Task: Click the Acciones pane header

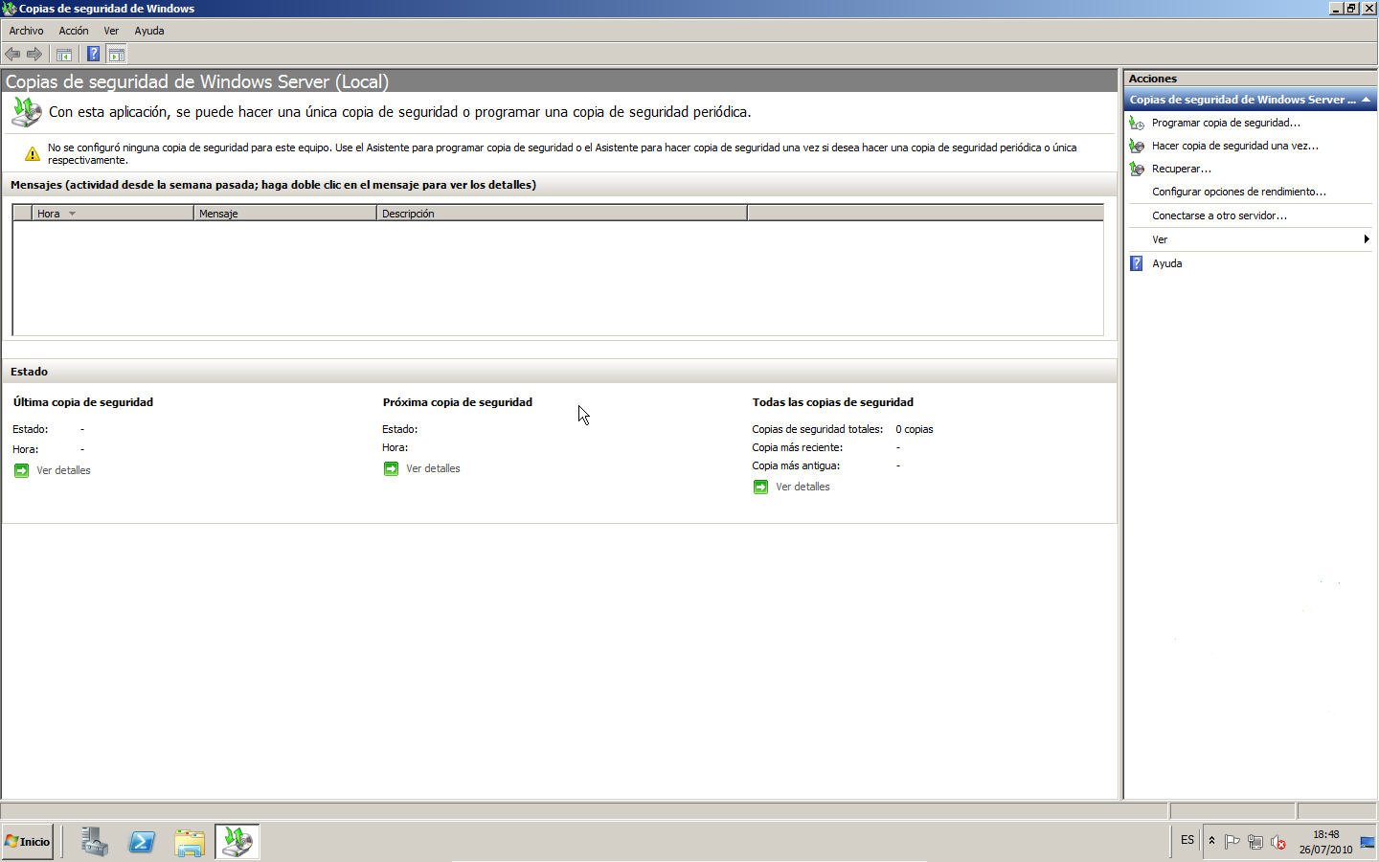Action: tap(1251, 79)
